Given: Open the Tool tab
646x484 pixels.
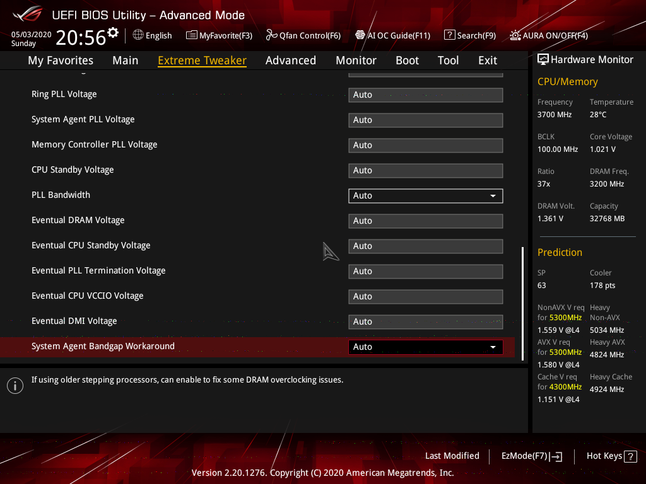Looking at the screenshot, I should [x=449, y=60].
